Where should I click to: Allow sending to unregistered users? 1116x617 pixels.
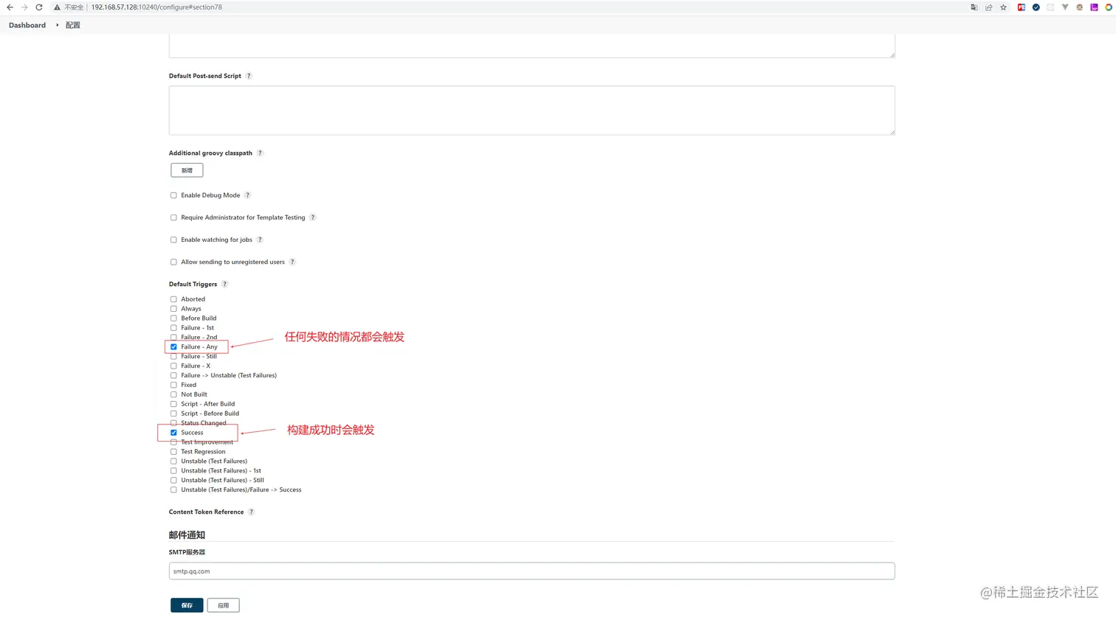(x=173, y=262)
